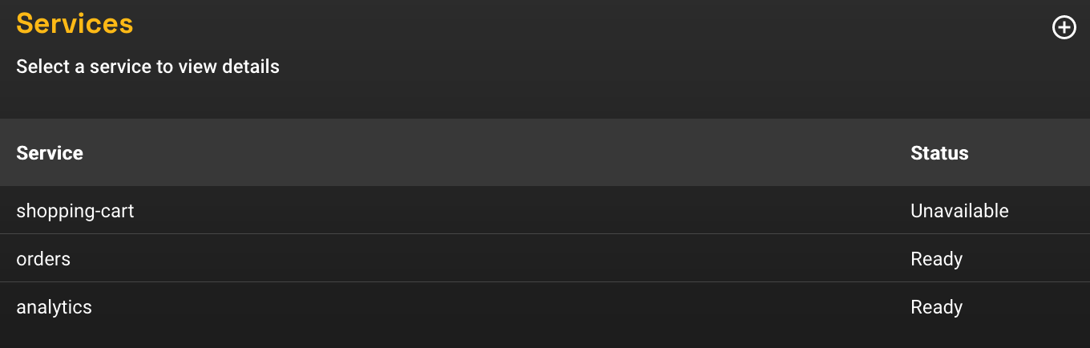Click the Service column header

pyautogui.click(x=50, y=152)
